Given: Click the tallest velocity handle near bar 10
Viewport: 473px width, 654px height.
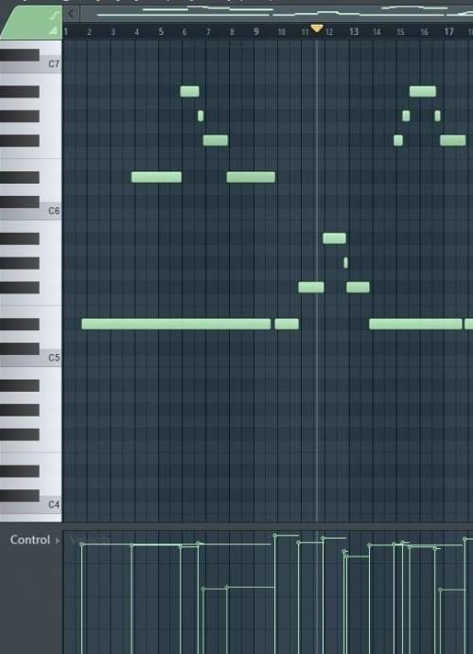Looking at the screenshot, I should click(x=274, y=535).
